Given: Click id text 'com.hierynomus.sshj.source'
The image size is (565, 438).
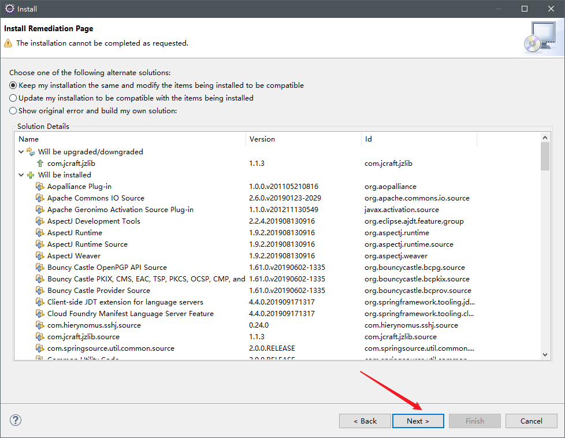Looking at the screenshot, I should tap(411, 325).
